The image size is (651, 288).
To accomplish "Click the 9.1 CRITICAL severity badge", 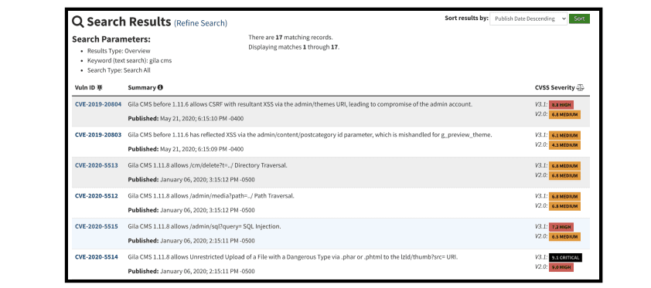I will pyautogui.click(x=565, y=257).
